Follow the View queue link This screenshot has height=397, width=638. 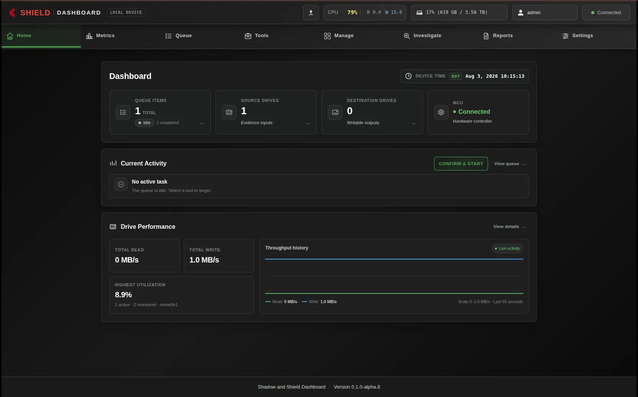(x=510, y=164)
